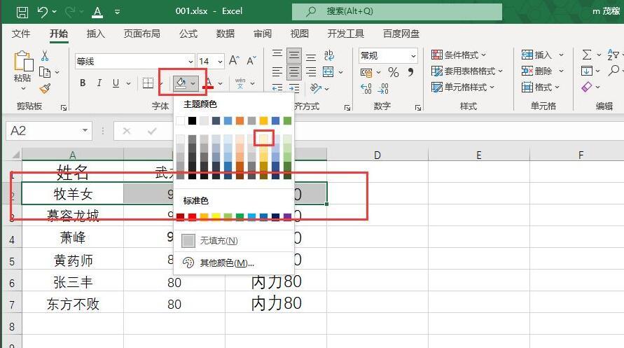Toggle top align button

(277, 55)
